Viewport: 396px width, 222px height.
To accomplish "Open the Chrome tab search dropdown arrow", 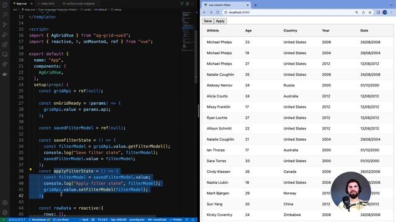I will click(x=392, y=5).
